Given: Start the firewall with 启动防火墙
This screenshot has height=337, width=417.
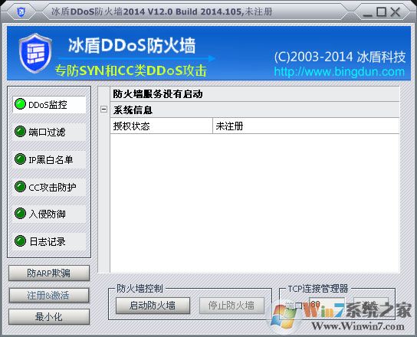Looking at the screenshot, I should [x=153, y=306].
